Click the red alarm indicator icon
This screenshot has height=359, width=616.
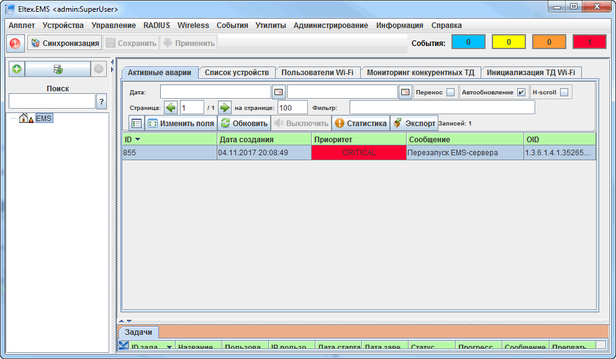16,43
